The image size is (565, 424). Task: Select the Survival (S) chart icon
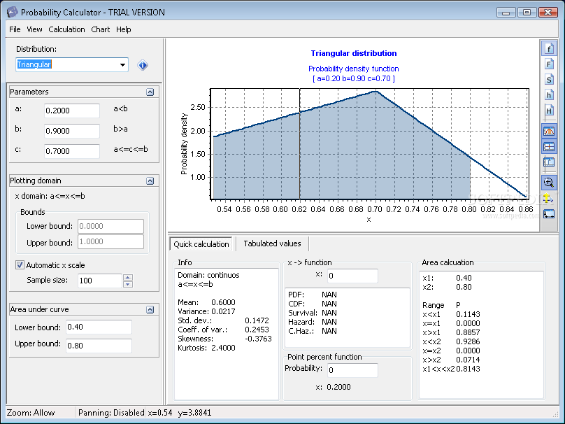coord(549,80)
